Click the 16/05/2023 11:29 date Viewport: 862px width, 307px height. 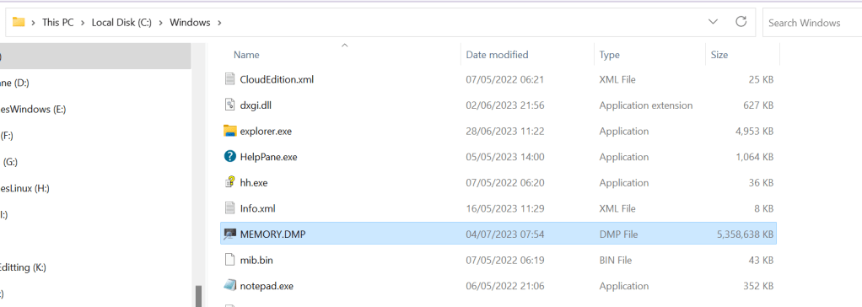coord(504,208)
